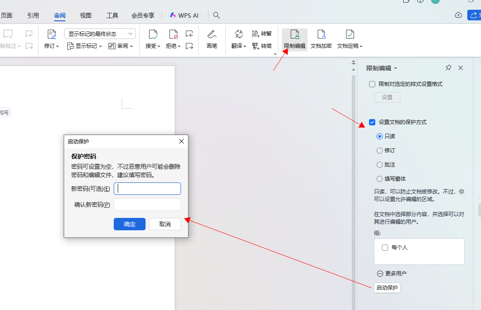Click the delete comment (删除批注) icon
Viewport: 481px width, 310px height.
(8, 35)
